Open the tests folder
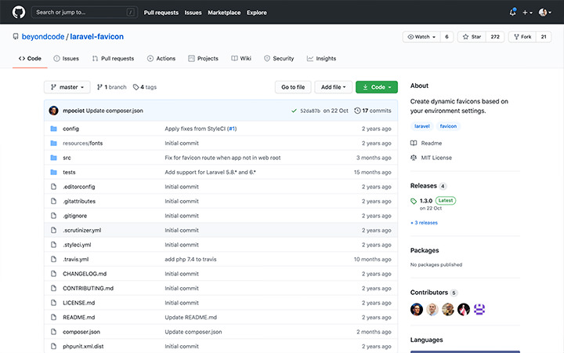This screenshot has height=353, width=564. click(69, 172)
